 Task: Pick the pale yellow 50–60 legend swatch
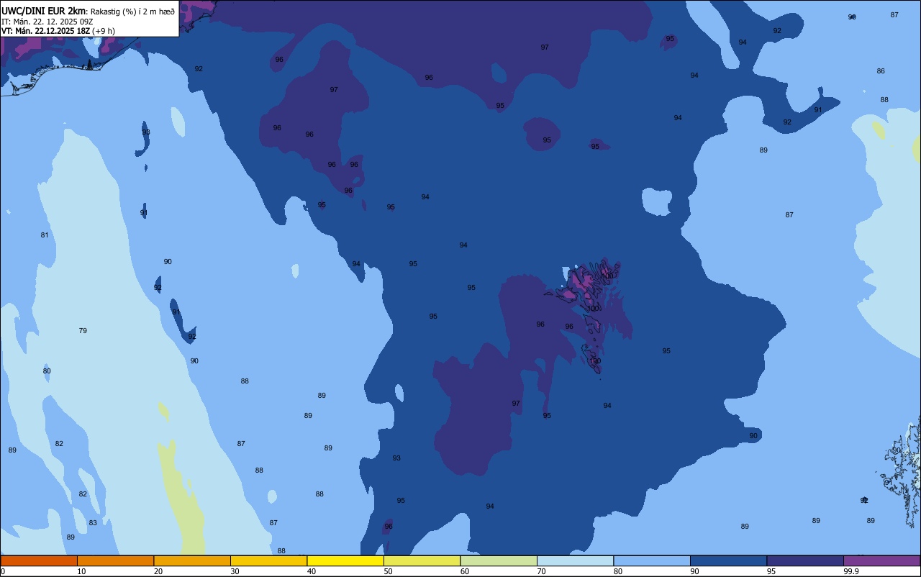(422, 560)
